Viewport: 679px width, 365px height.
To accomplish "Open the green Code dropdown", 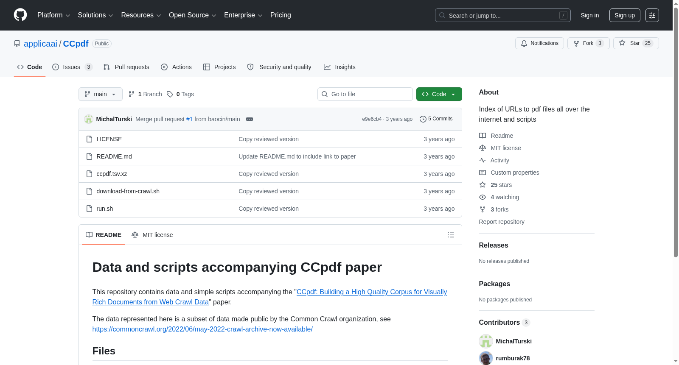I will tap(439, 94).
